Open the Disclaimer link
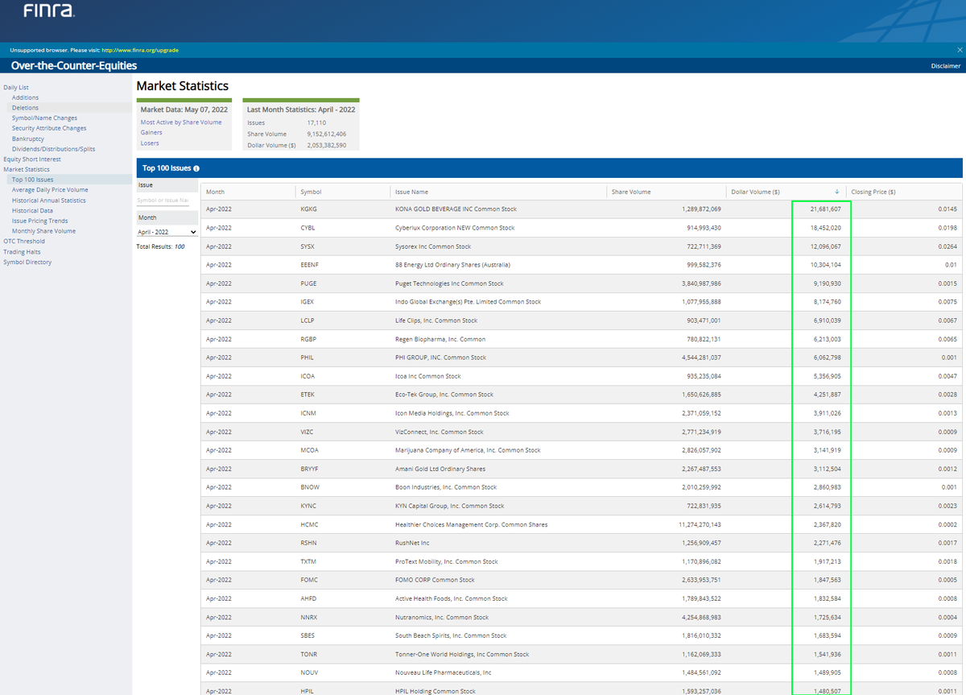The image size is (966, 695). point(946,66)
